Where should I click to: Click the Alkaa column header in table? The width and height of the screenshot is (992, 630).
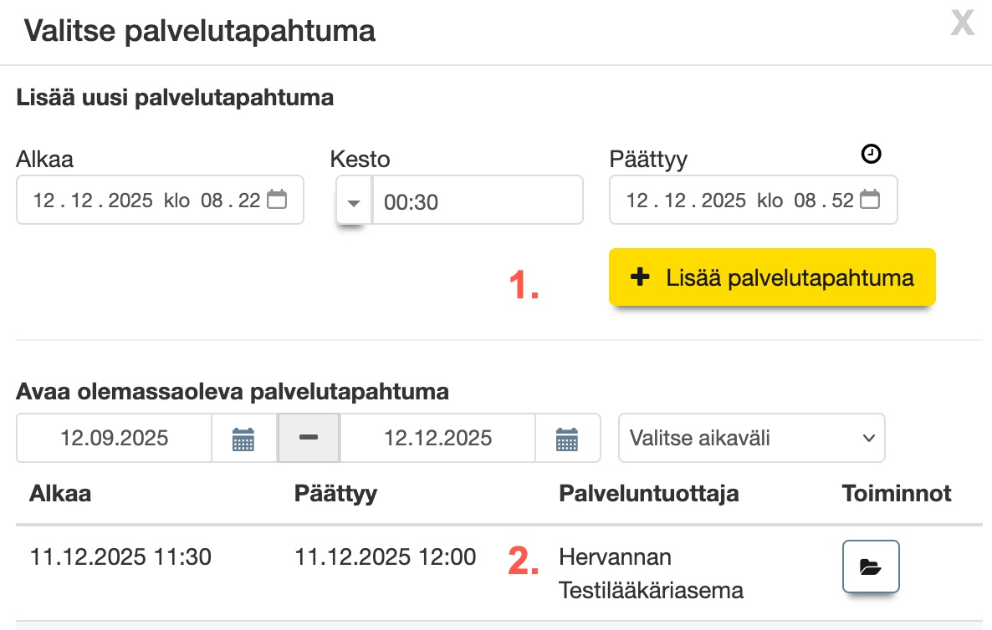(60, 493)
